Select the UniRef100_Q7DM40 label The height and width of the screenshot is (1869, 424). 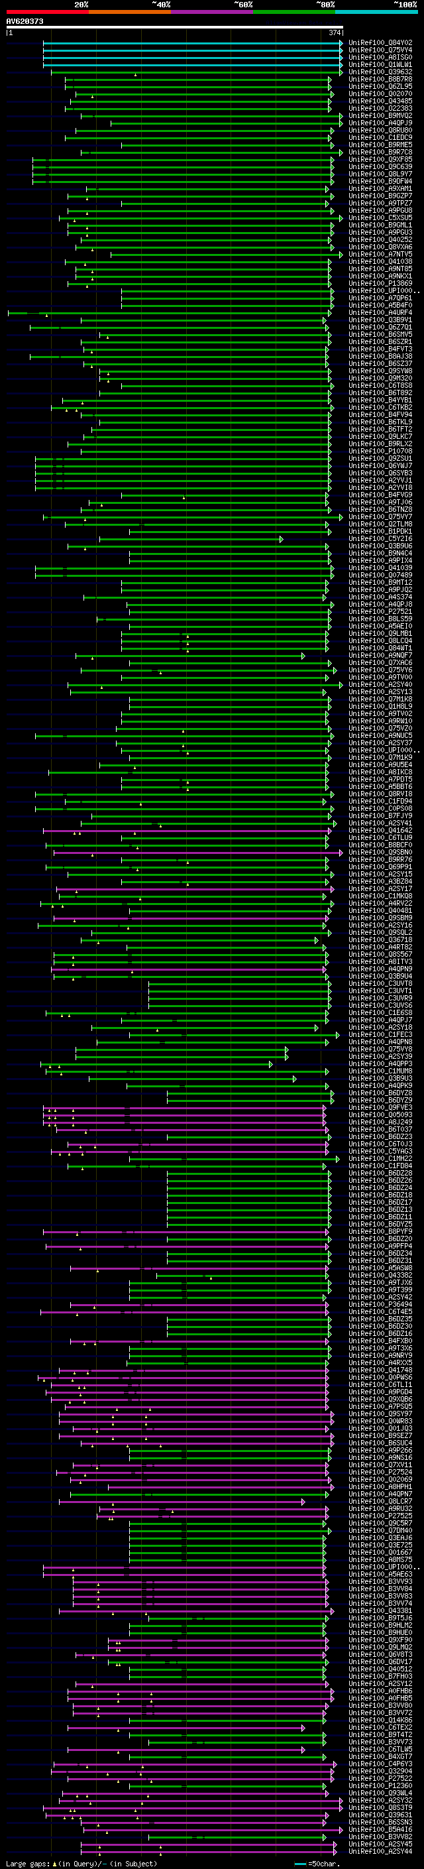click(380, 1531)
